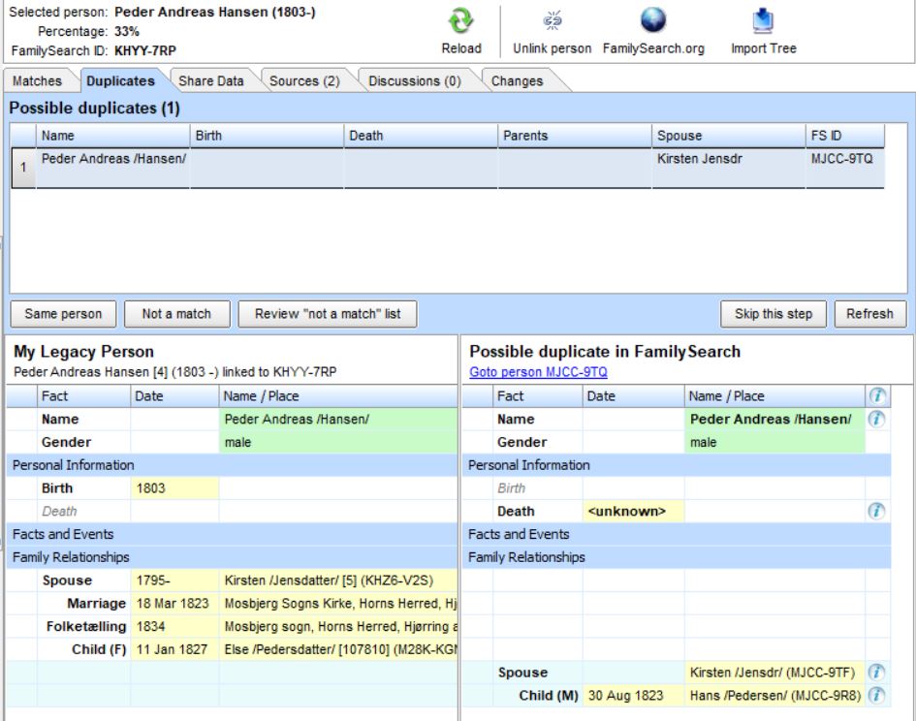Click the Name column header in duplicates list
Screen dimensions: 916x721
[112, 136]
